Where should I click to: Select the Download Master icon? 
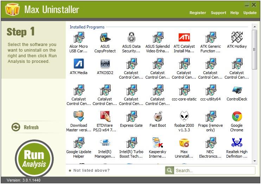coord(79,116)
